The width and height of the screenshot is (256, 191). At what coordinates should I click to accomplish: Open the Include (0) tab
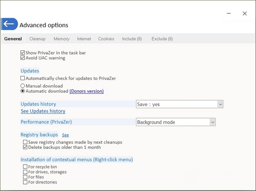(x=132, y=39)
